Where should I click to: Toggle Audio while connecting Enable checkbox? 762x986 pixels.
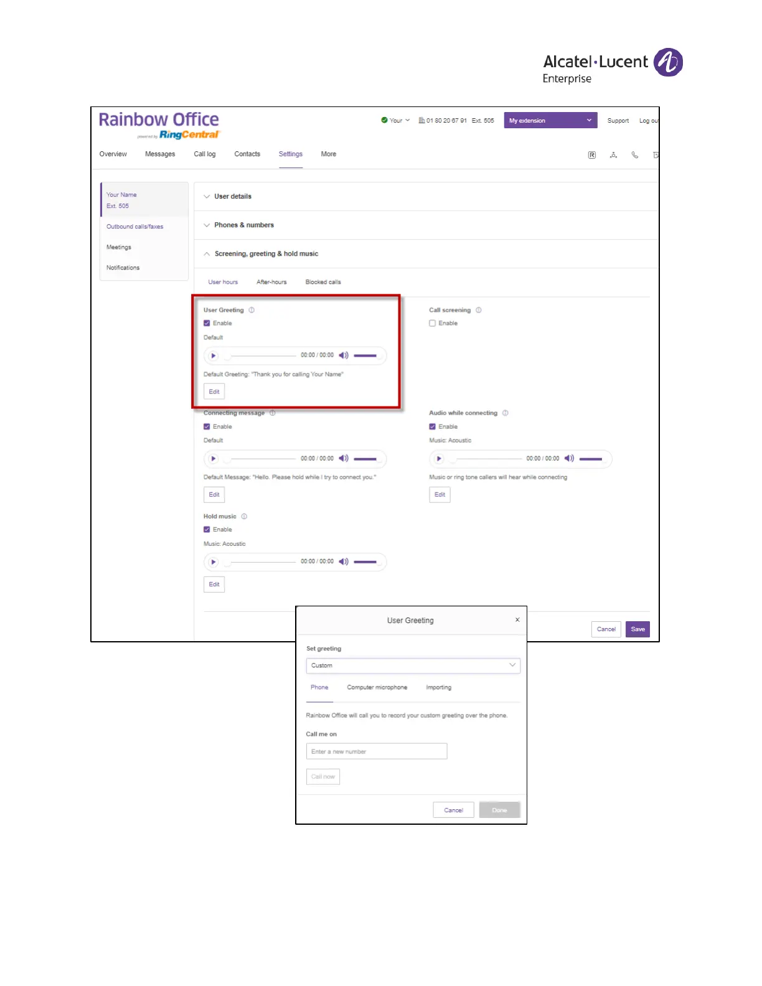[x=432, y=426]
